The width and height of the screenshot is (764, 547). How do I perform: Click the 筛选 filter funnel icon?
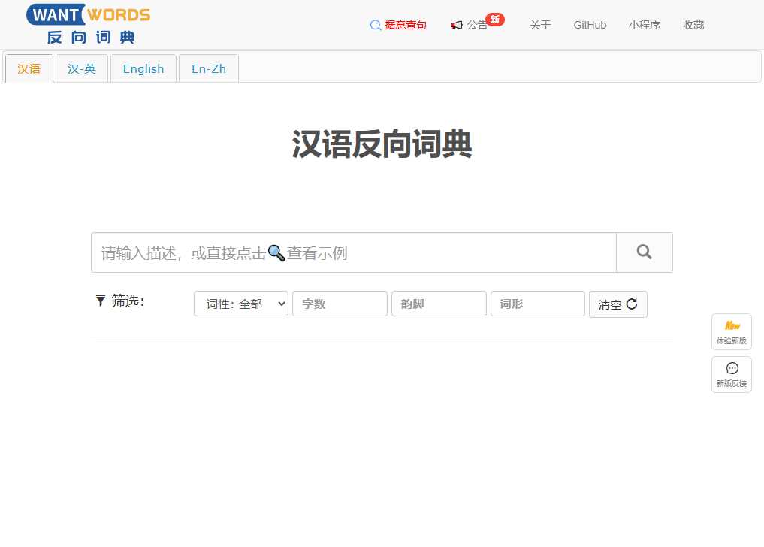(101, 301)
